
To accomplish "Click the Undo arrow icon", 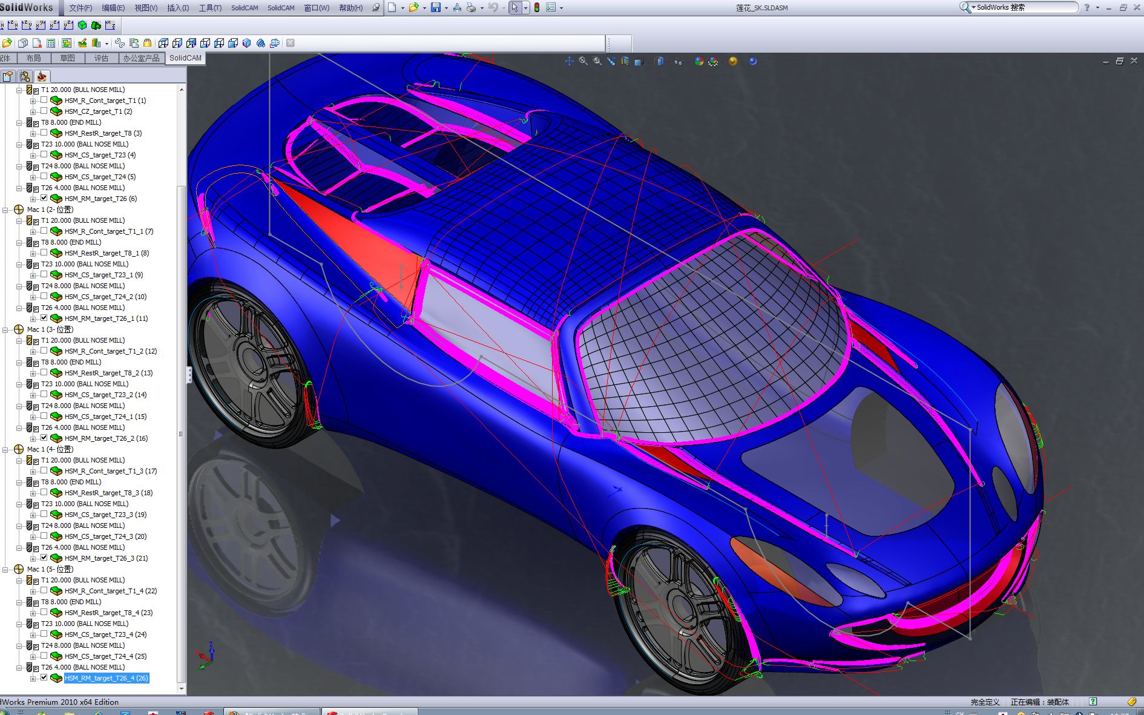I will pos(493,7).
